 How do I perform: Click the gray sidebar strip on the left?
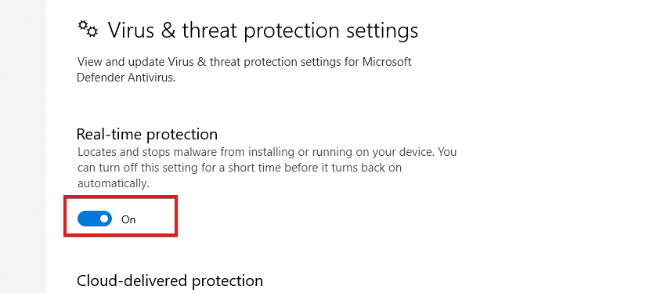point(23,146)
